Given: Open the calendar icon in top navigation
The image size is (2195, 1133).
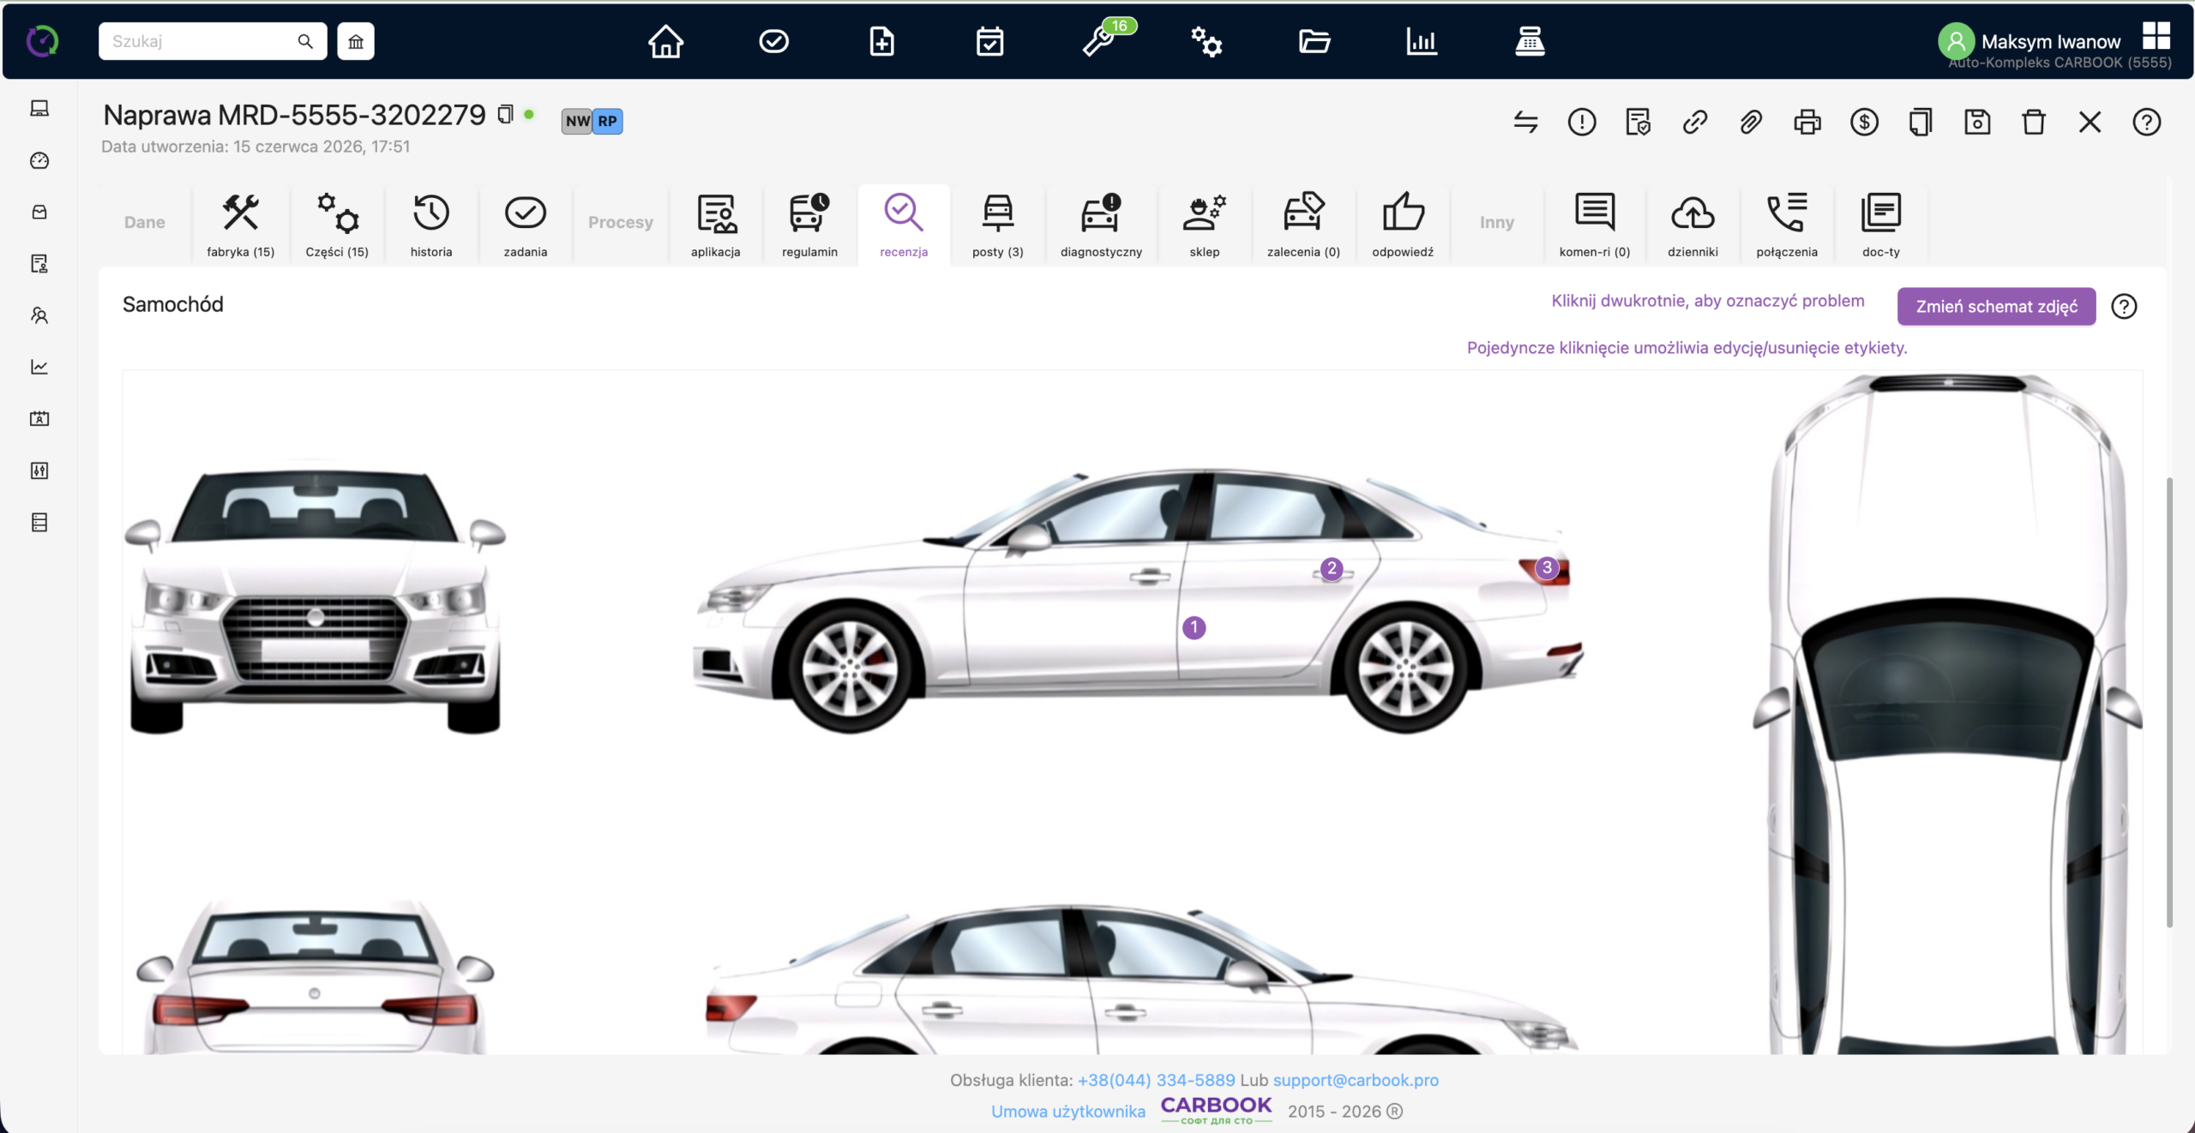Looking at the screenshot, I should (x=989, y=41).
